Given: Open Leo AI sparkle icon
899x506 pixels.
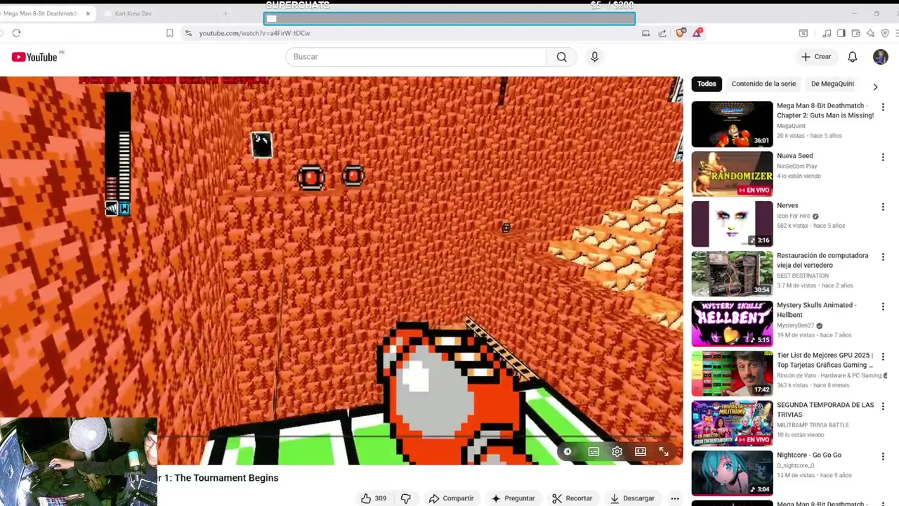Looking at the screenshot, I should click(870, 33).
